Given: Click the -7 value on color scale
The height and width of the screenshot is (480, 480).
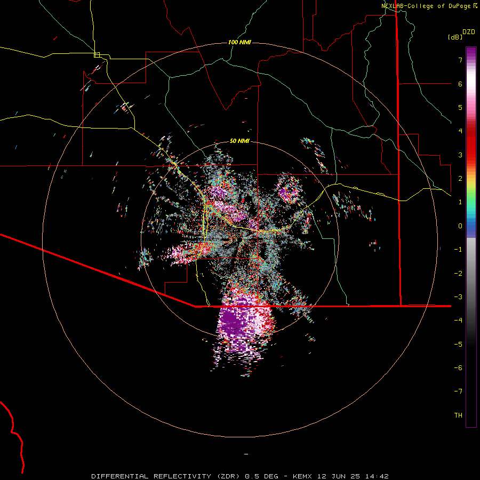Looking at the screenshot, I should pos(458,391).
